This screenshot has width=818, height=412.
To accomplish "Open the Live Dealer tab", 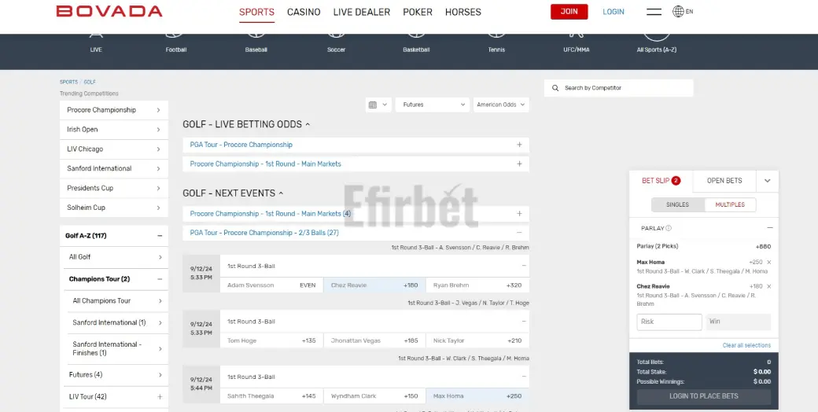I will (362, 12).
